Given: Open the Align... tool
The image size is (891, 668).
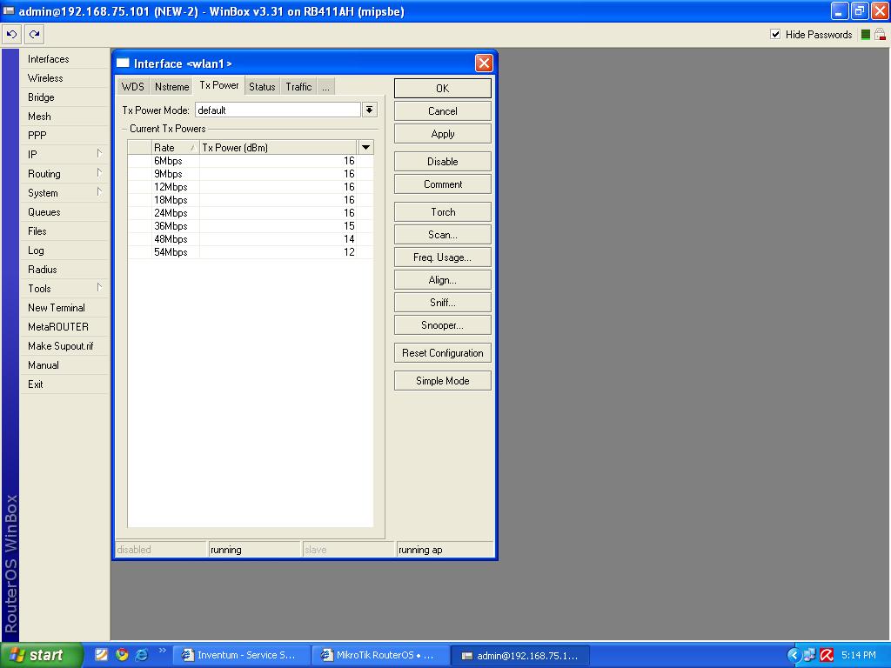Looking at the screenshot, I should (x=443, y=280).
